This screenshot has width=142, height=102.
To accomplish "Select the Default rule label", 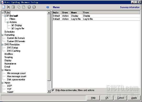I will tap(14, 16).
